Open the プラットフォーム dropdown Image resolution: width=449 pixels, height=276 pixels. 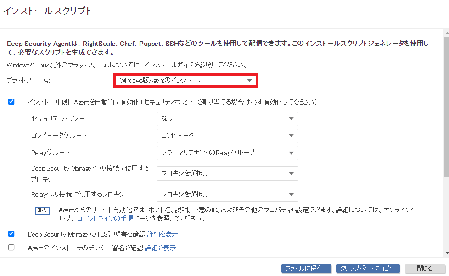click(x=186, y=80)
